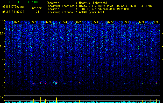Click the A504HB(yagi 4el) antenna text
This screenshot has height=103, width=163.
pos(91,12)
